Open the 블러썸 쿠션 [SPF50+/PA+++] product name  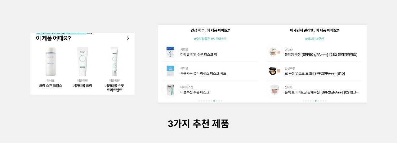pyautogui.click(x=321, y=55)
